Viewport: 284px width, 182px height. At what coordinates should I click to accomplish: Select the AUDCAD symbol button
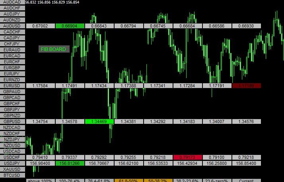pos(13,2)
